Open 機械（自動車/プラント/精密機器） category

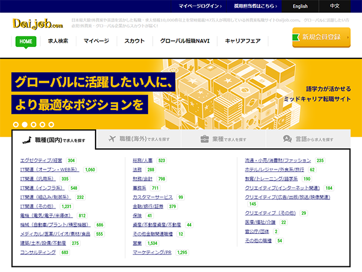click(x=55, y=225)
